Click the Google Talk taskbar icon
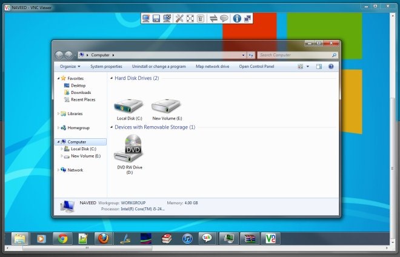Screen dimensions: 400x257 tap(207, 239)
